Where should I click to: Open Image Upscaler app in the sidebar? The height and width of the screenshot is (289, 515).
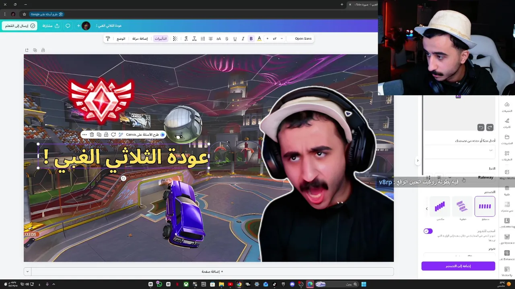pyautogui.click(x=507, y=239)
